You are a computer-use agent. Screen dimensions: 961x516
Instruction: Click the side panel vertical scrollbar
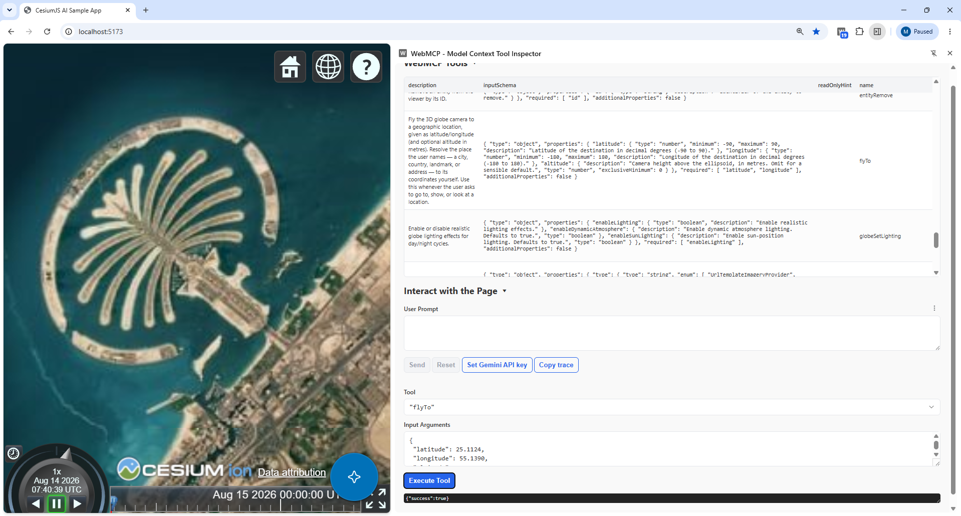click(x=953, y=291)
